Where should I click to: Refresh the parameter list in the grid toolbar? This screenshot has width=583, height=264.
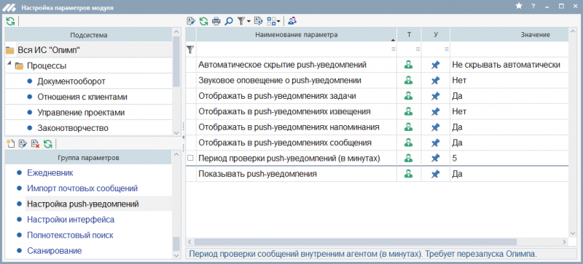pos(204,21)
